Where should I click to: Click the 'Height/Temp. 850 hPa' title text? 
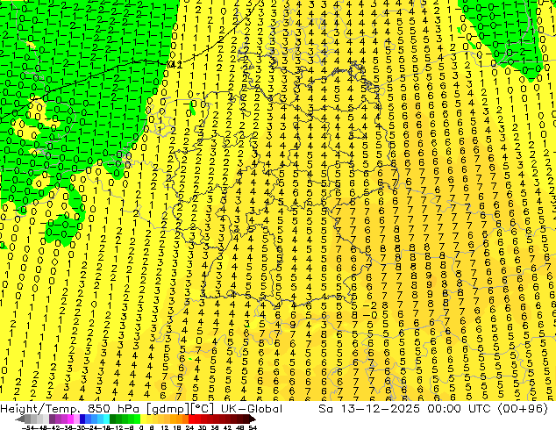click(69, 409)
